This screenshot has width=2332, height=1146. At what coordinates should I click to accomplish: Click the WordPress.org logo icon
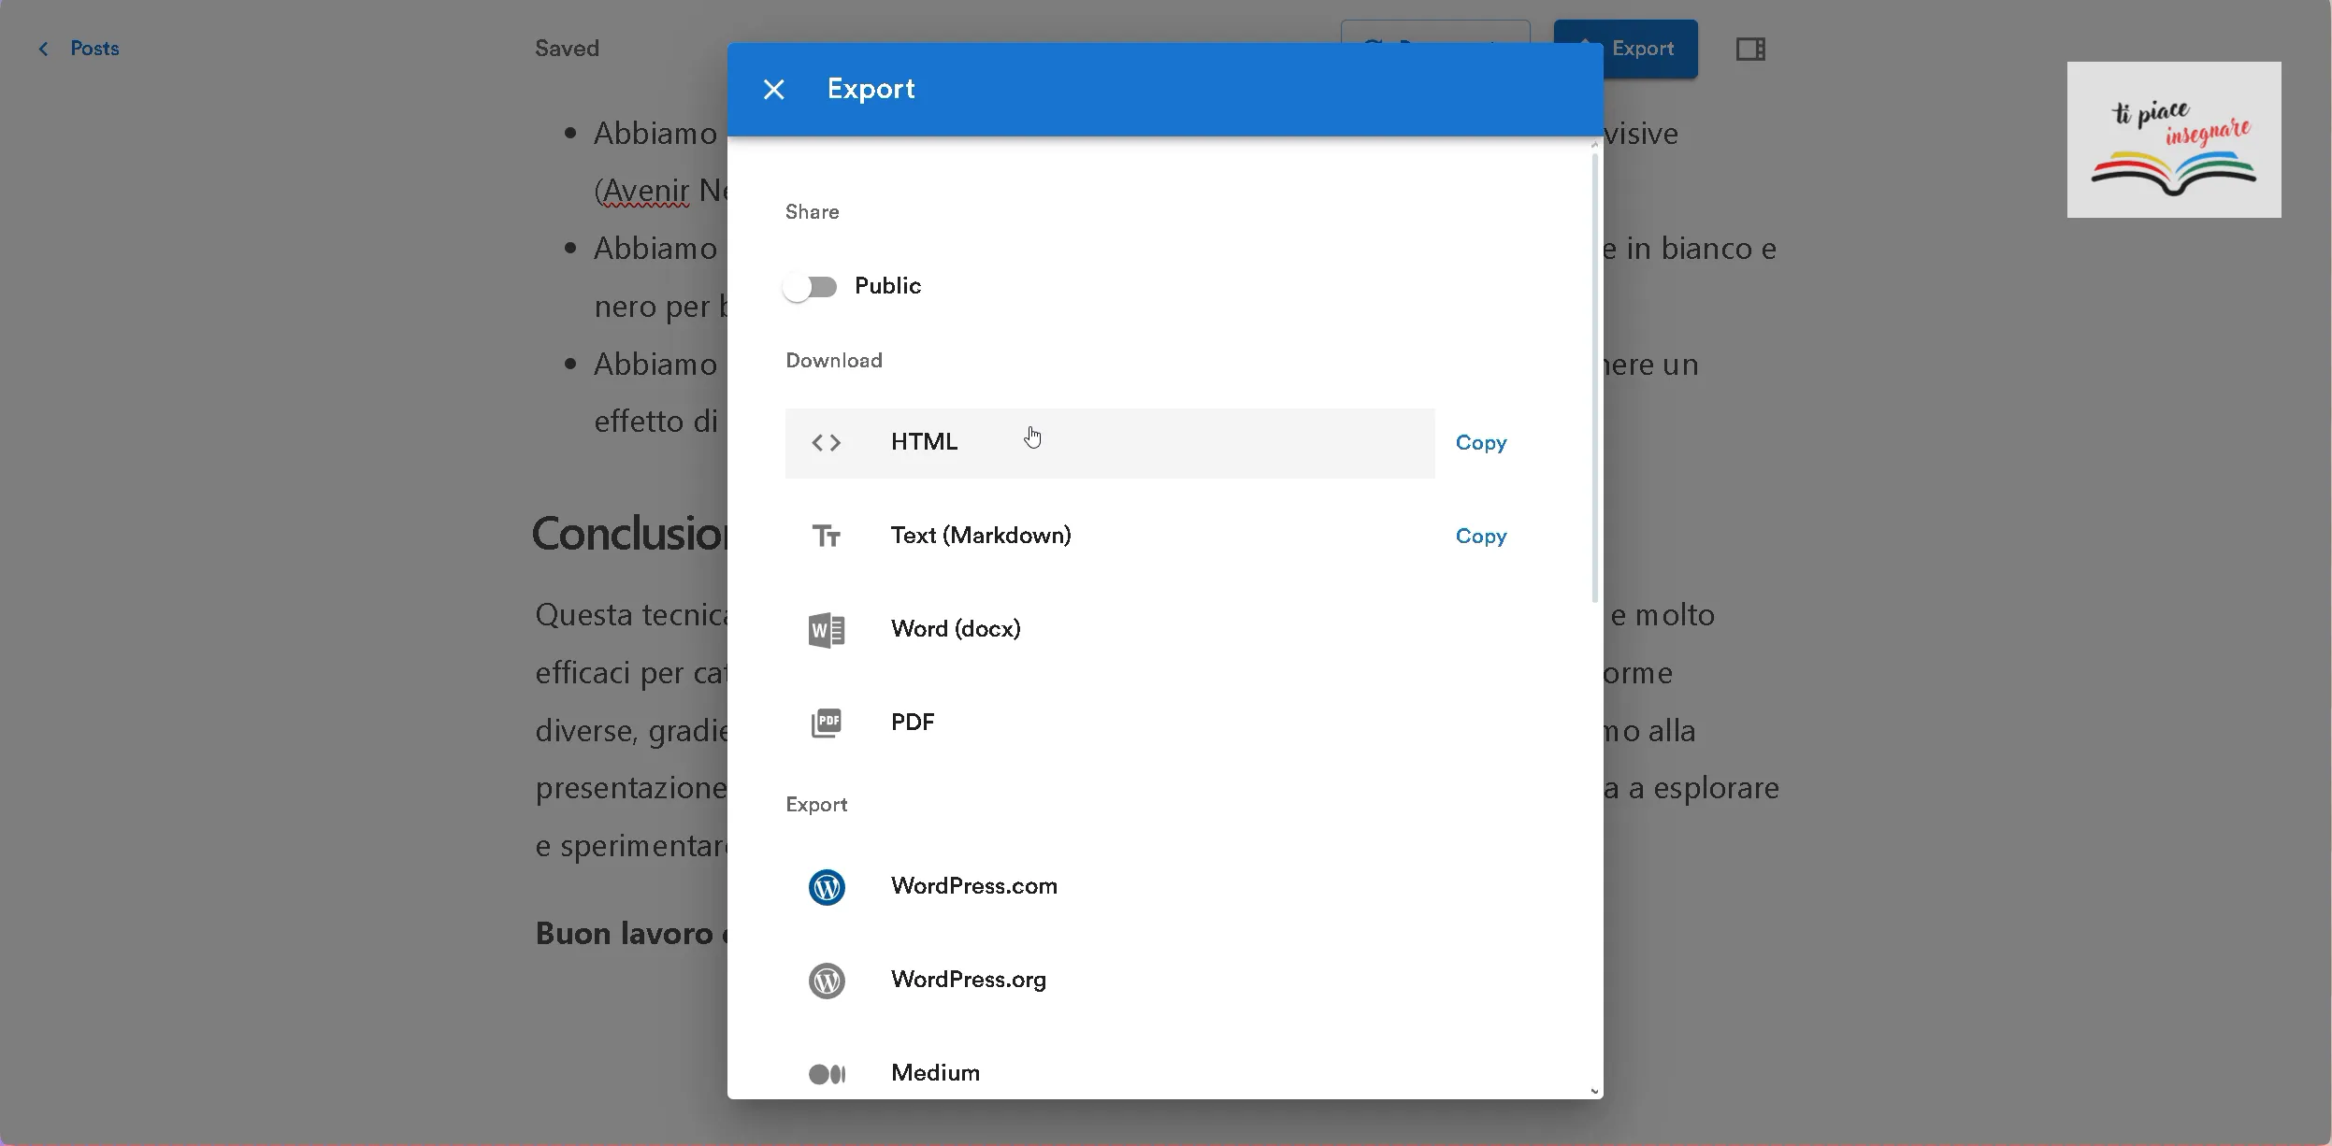click(827, 981)
